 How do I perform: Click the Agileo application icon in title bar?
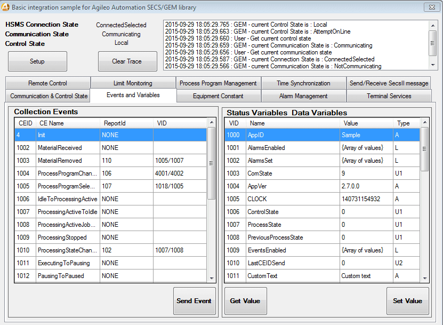tap(6, 7)
